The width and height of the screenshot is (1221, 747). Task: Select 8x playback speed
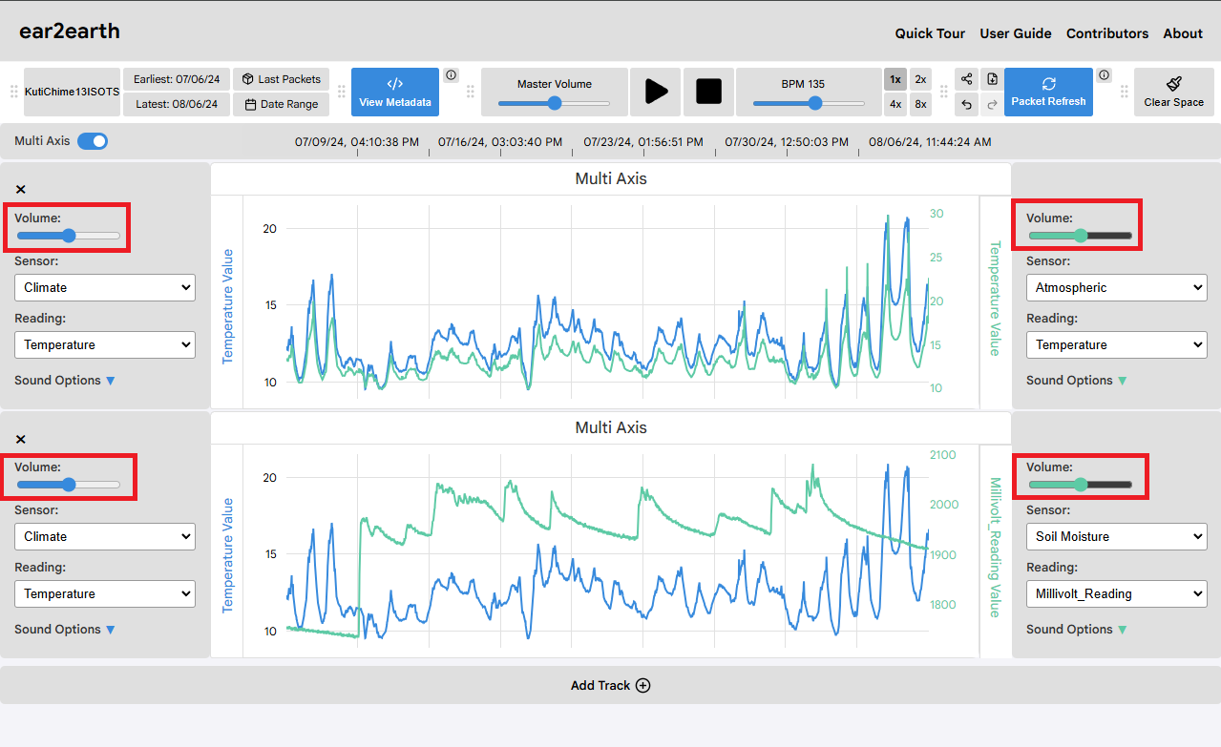(x=920, y=104)
